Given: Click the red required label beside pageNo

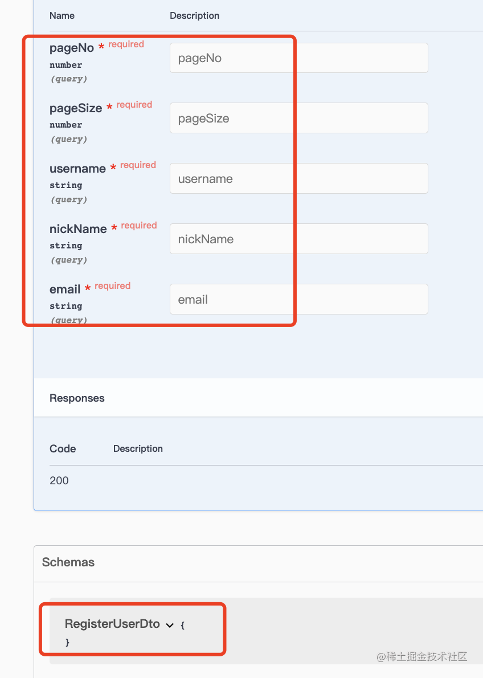Looking at the screenshot, I should [126, 44].
